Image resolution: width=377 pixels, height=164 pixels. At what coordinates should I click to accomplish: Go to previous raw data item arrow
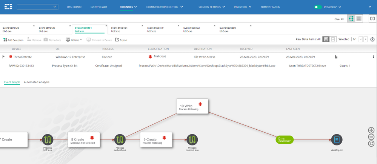(361, 39)
